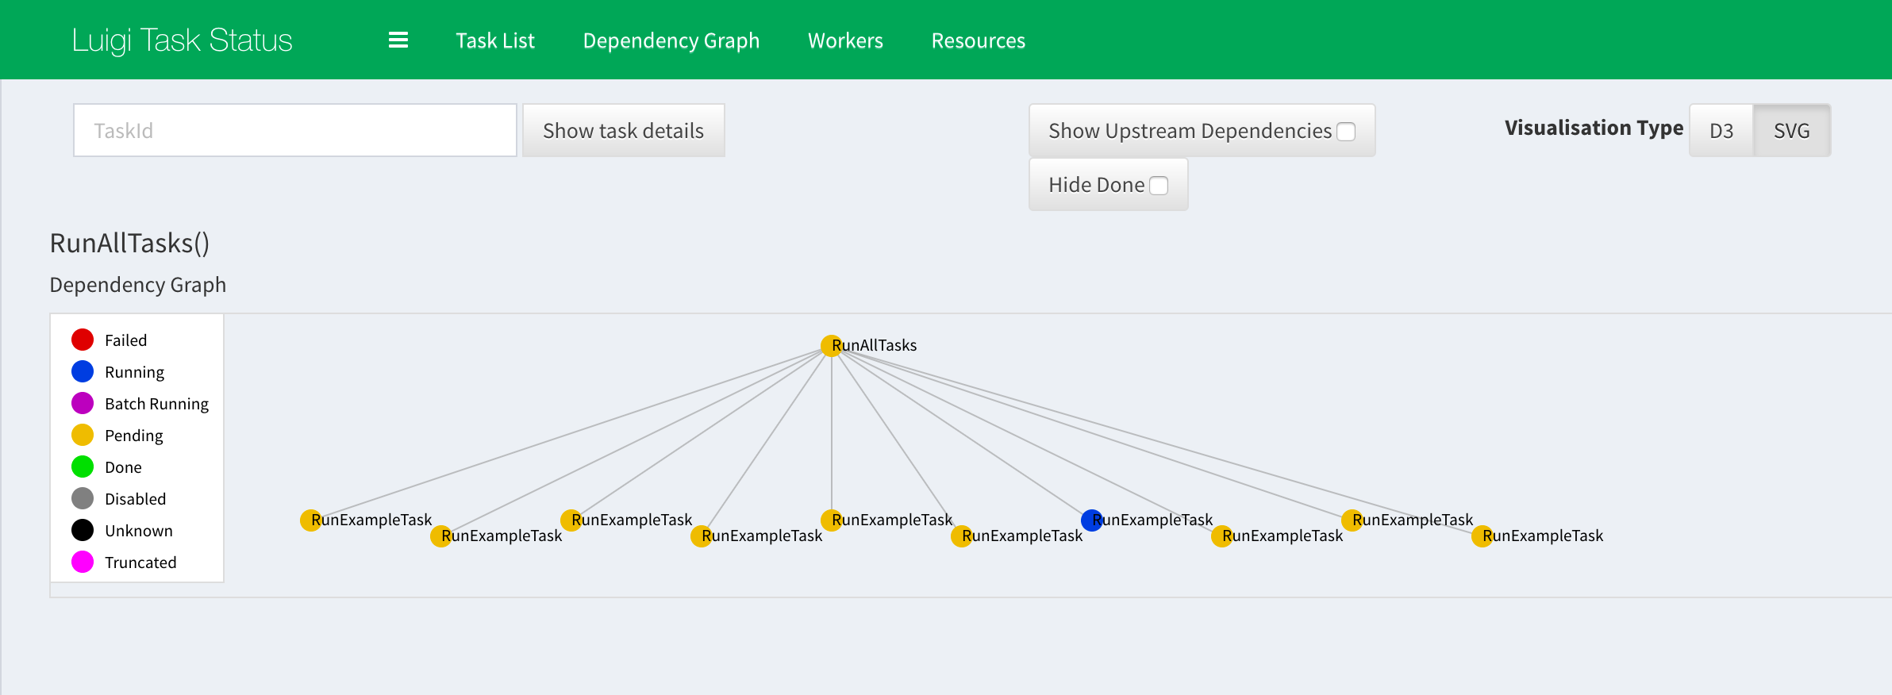Go to the Dependency Graph tab
The height and width of the screenshot is (695, 1892).
[x=671, y=40]
